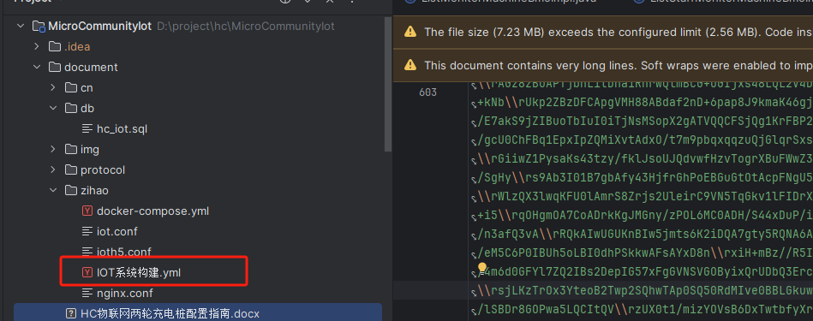This screenshot has height=321, width=813.
Task: Click the code line starting /SgHy\\rs9Ab3
Action: click(x=645, y=178)
